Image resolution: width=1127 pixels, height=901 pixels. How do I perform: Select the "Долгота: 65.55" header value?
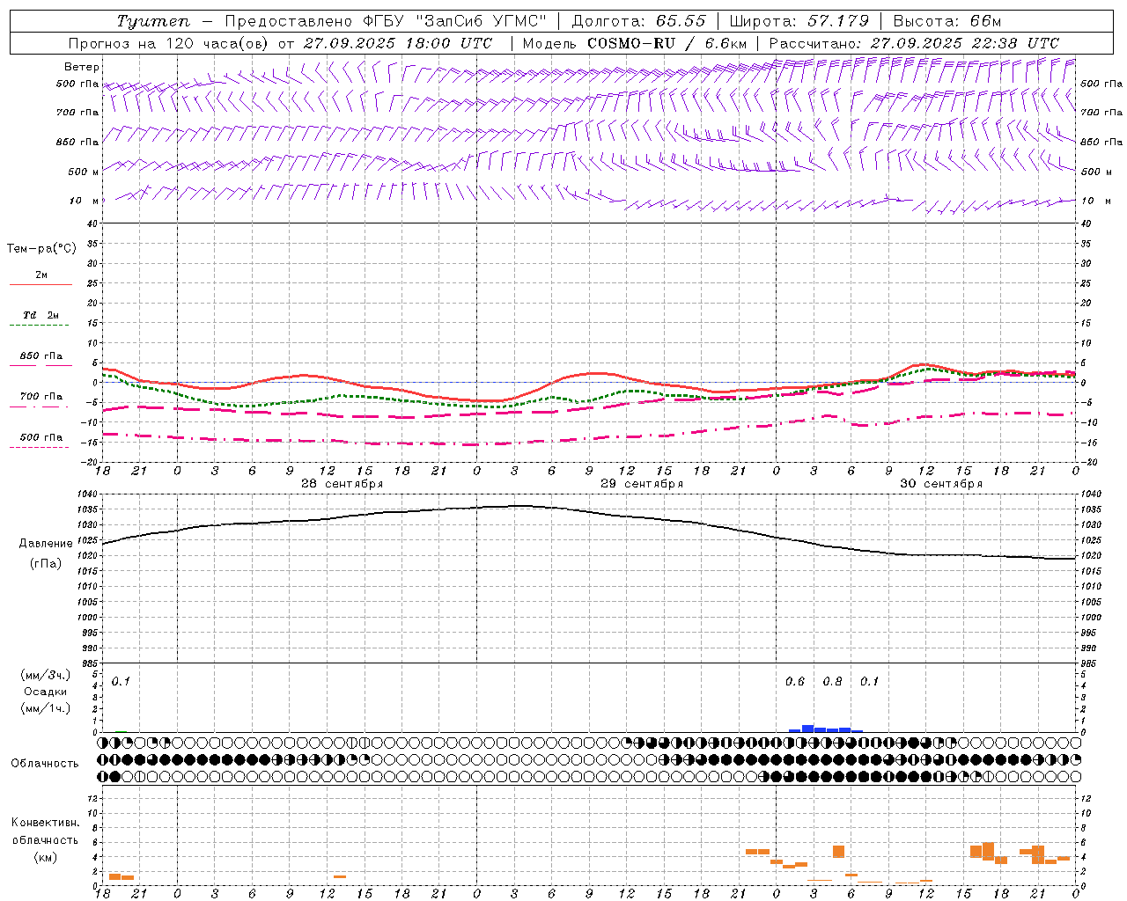click(x=638, y=21)
